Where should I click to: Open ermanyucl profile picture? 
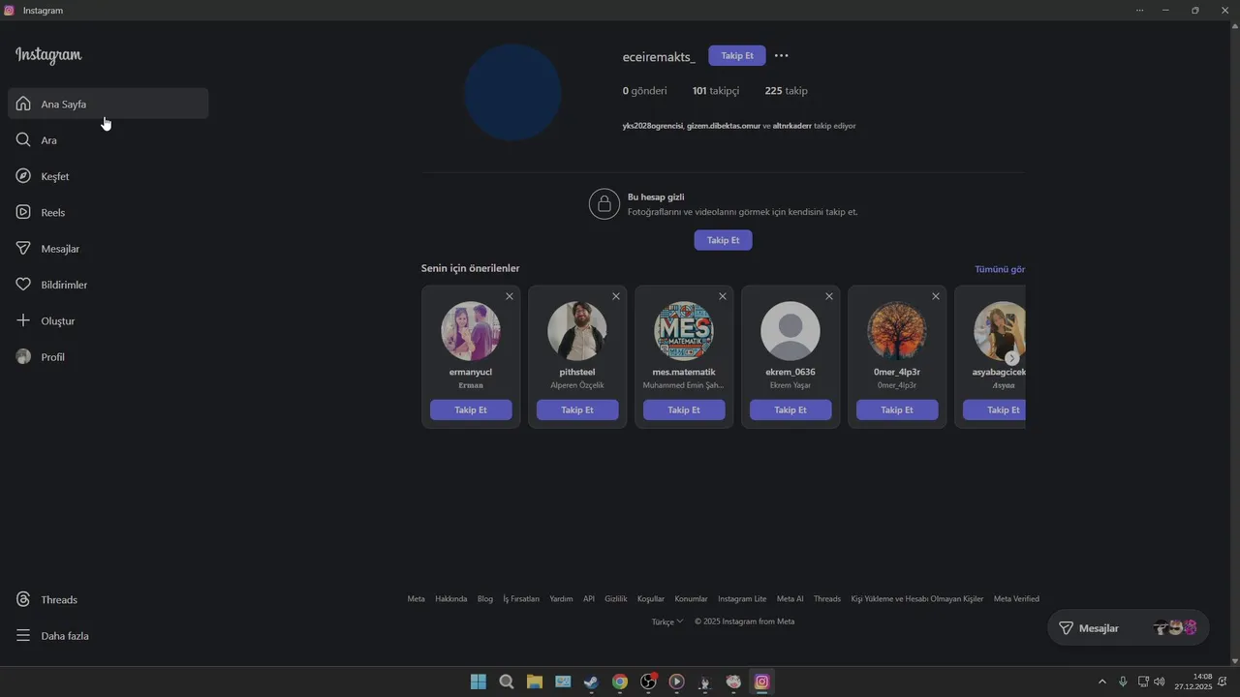(471, 331)
